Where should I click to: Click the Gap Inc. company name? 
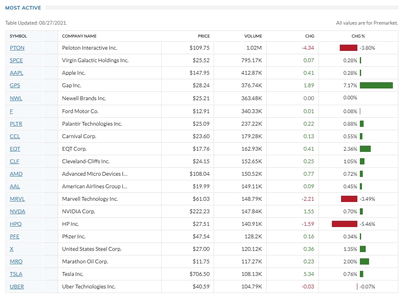71,86
